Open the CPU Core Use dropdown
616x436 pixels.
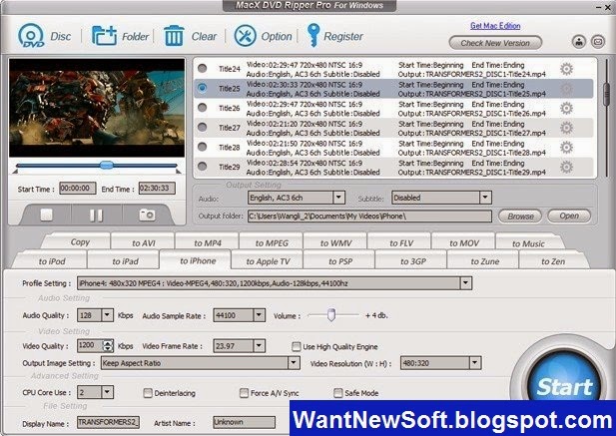pos(107,392)
